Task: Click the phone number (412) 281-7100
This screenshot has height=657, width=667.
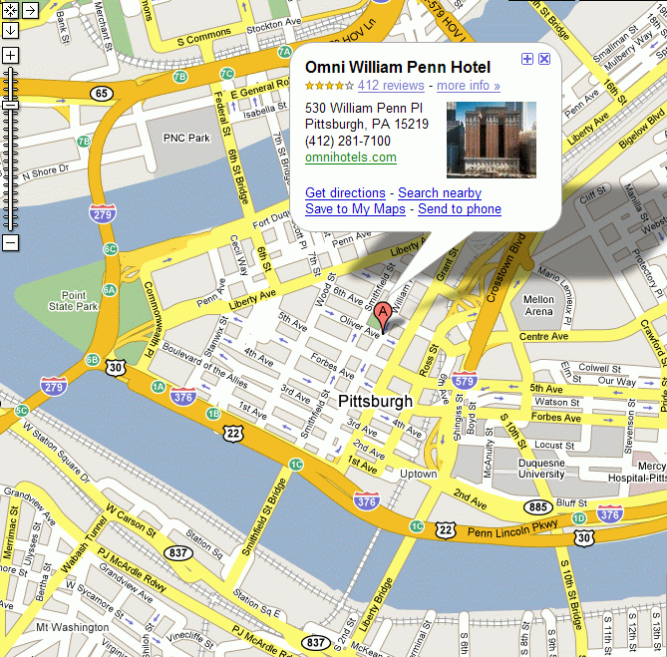Action: click(348, 141)
